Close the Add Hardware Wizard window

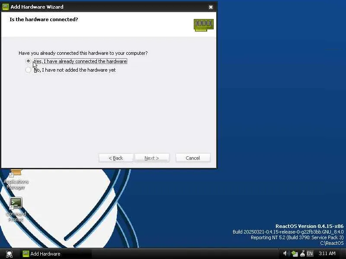[211, 7]
